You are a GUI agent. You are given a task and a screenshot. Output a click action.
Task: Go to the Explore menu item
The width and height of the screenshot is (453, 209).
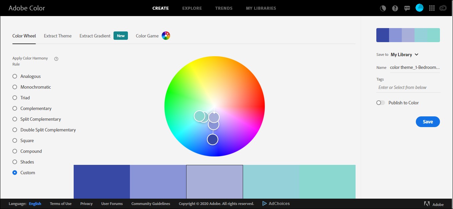[192, 8]
